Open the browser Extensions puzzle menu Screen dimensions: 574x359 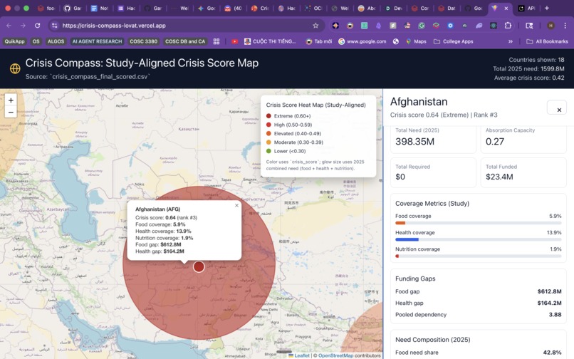pos(508,26)
